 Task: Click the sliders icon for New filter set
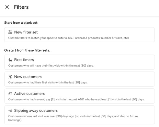(x=10, y=32)
